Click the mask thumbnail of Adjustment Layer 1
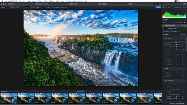 pyautogui.click(x=166, y=28)
